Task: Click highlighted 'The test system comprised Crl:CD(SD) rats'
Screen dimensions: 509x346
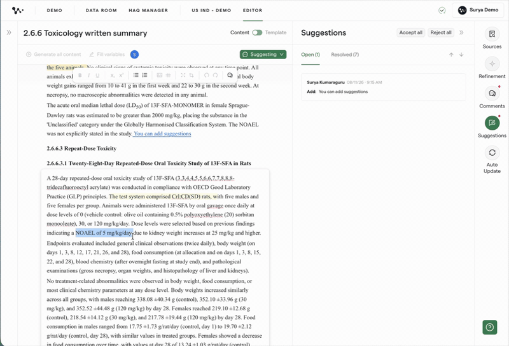Action: (x=160, y=197)
